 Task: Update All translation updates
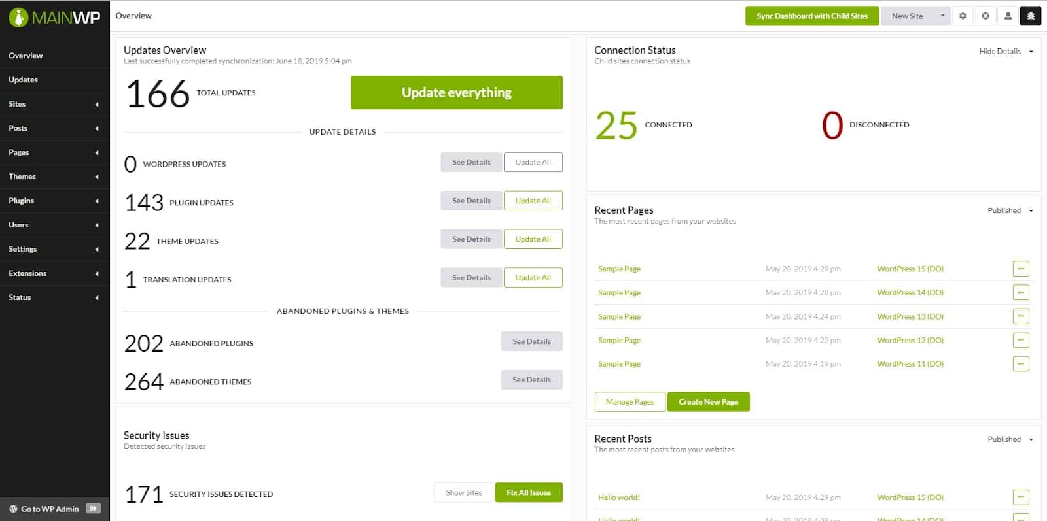coord(533,278)
